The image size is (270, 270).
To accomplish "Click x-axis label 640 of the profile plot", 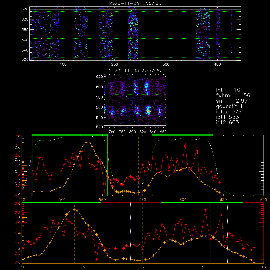I will coord(264,200).
